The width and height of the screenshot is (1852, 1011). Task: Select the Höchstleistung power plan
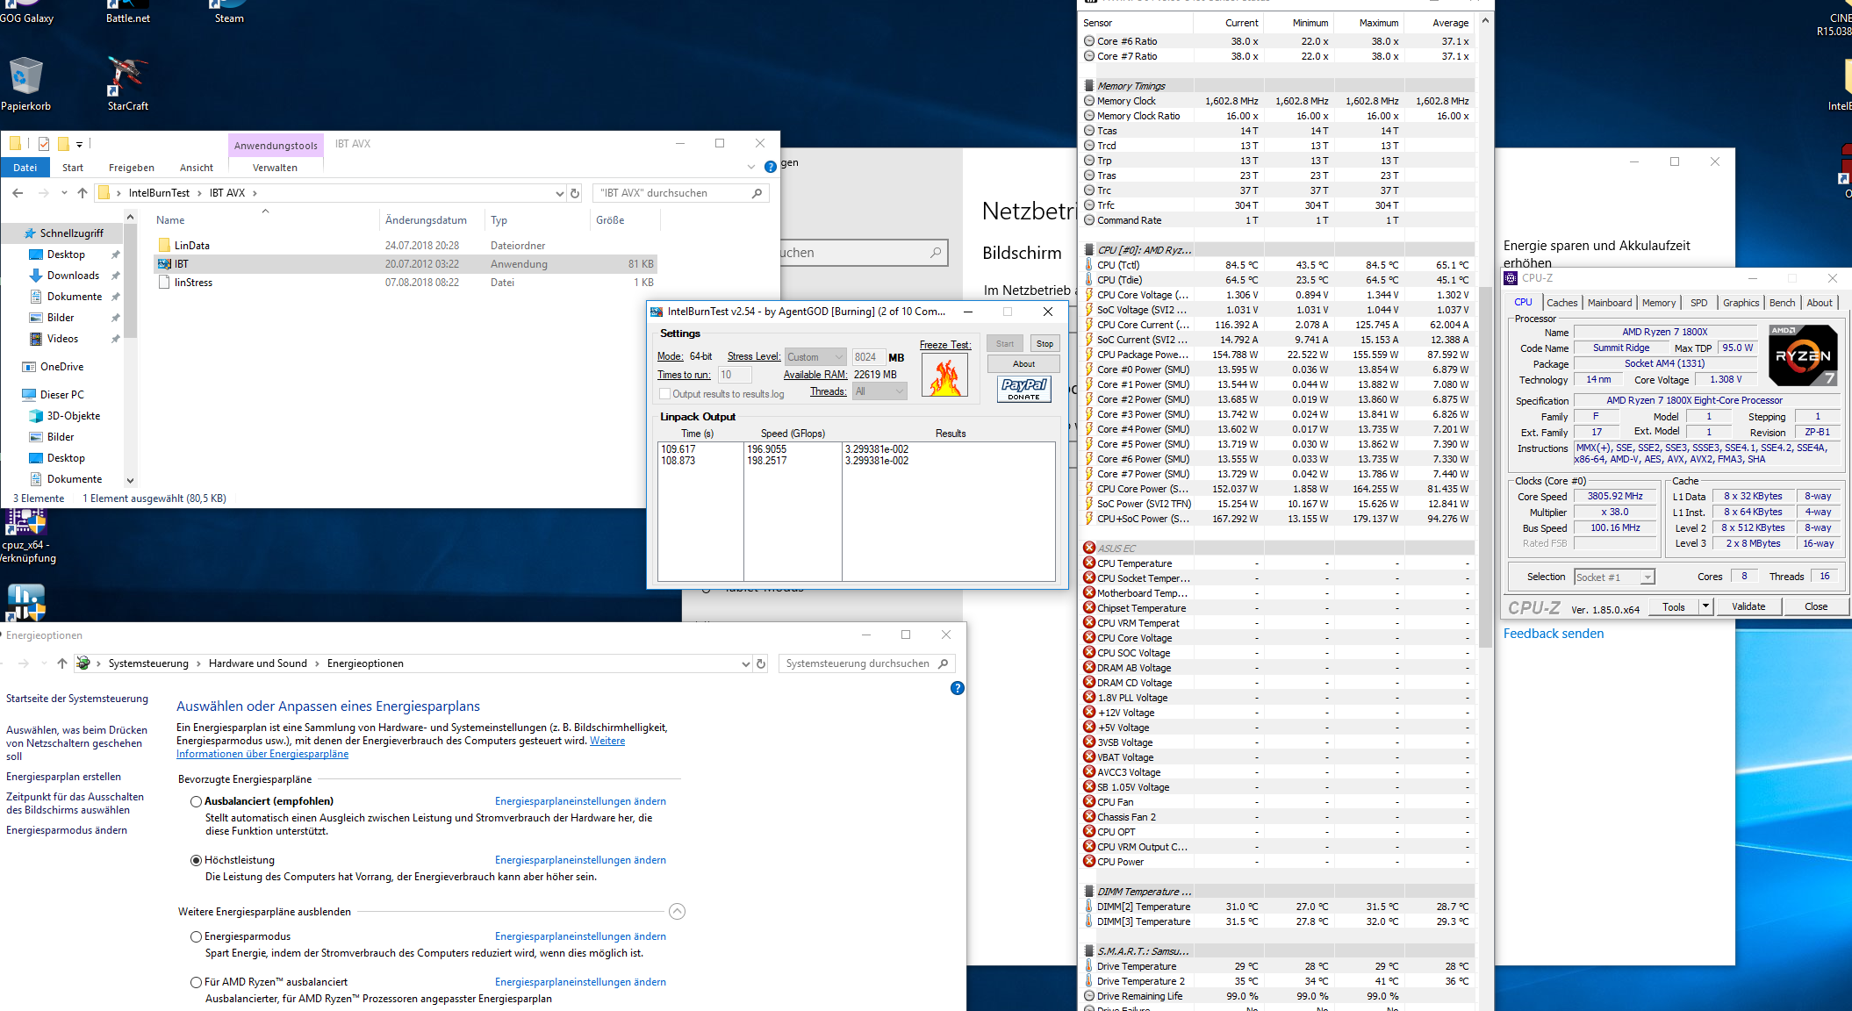pos(197,860)
